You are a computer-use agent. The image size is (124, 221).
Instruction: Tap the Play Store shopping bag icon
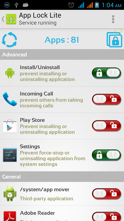pyautogui.click(x=10, y=126)
